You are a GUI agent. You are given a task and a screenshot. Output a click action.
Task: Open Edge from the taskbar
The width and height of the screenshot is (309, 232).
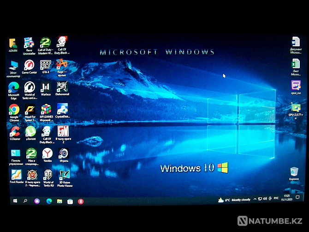pyautogui.click(x=49, y=201)
